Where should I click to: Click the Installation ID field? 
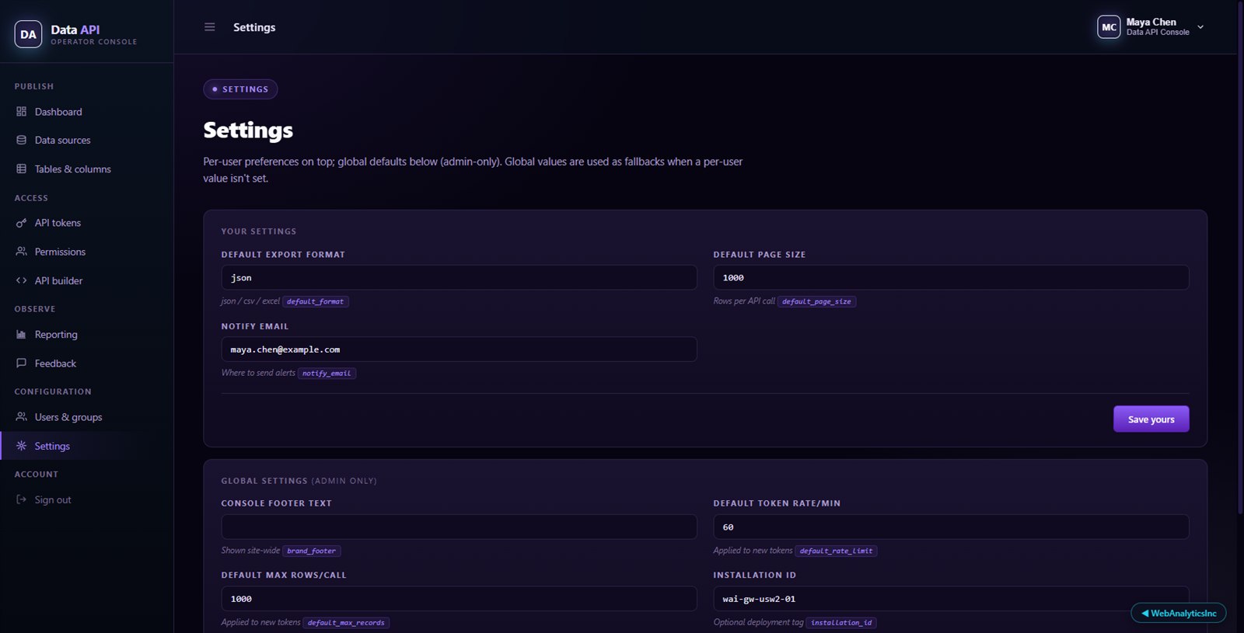point(951,599)
